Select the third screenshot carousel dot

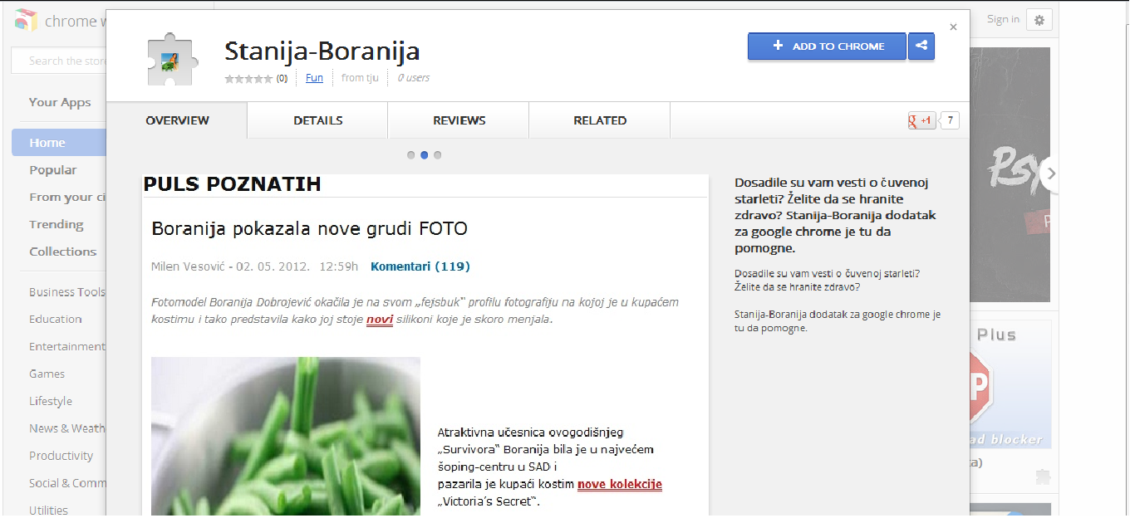pyautogui.click(x=438, y=155)
